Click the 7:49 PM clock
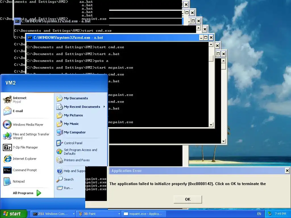 click(280, 214)
